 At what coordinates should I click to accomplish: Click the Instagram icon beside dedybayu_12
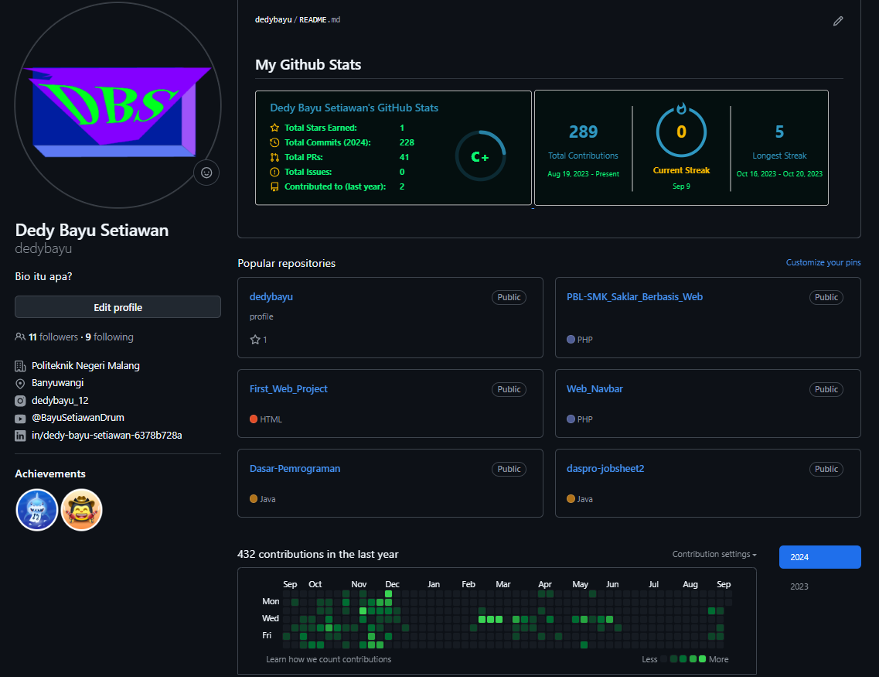20,401
